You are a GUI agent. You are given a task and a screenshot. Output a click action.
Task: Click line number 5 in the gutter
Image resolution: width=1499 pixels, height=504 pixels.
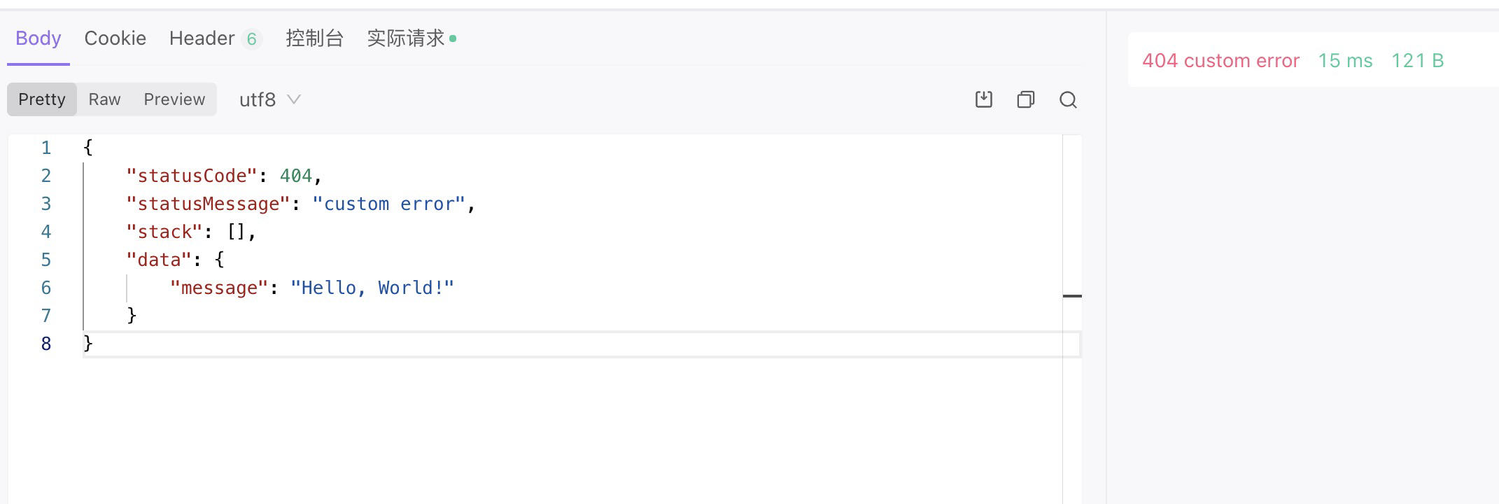tap(46, 260)
